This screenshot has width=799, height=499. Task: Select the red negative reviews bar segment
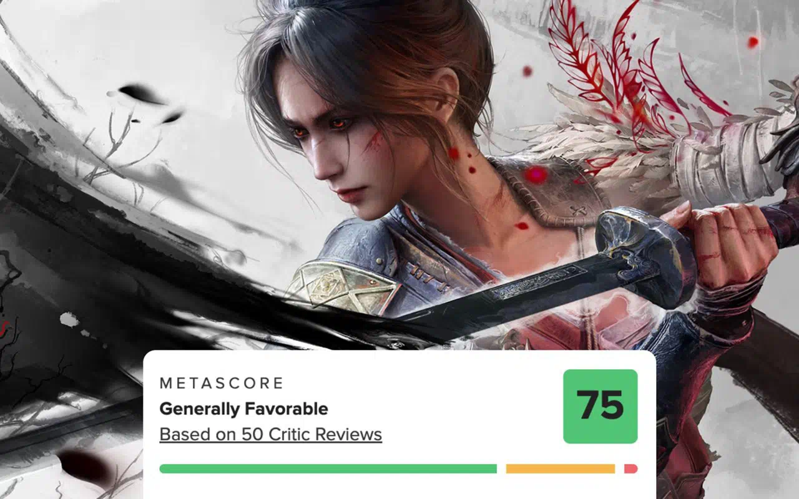630,468
